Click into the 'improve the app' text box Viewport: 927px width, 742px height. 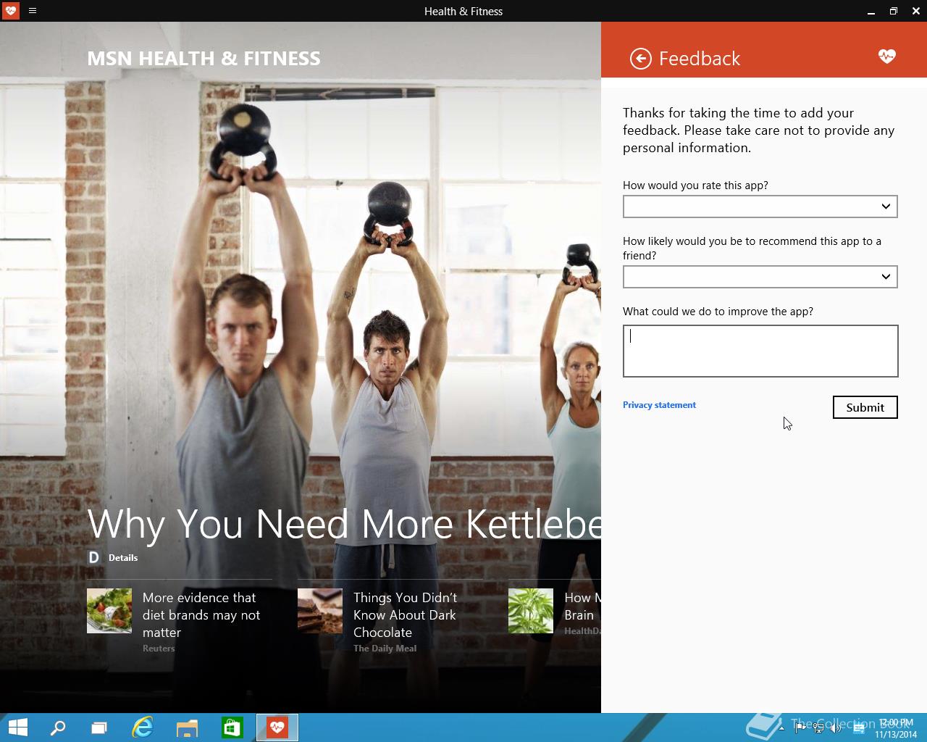760,351
